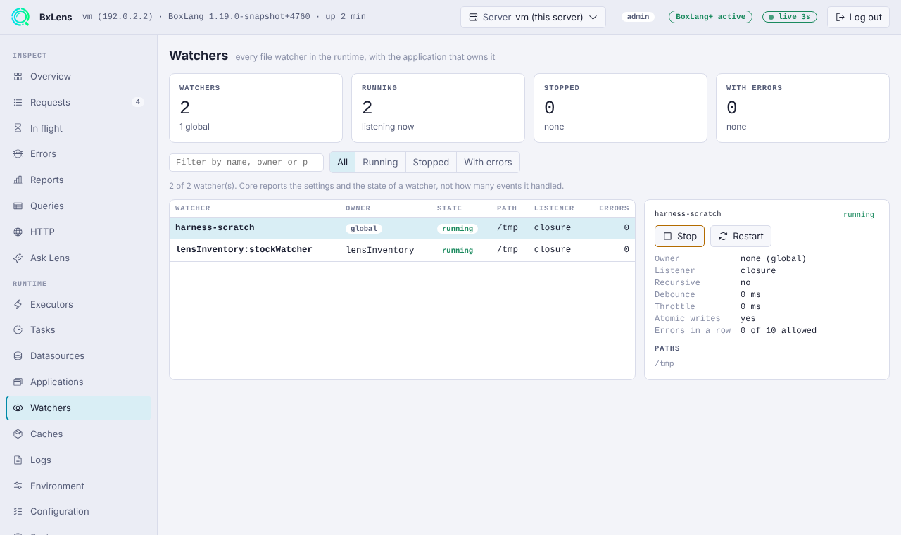
Task: Click the Ask Lens sparkle icon
Action: [x=18, y=258]
